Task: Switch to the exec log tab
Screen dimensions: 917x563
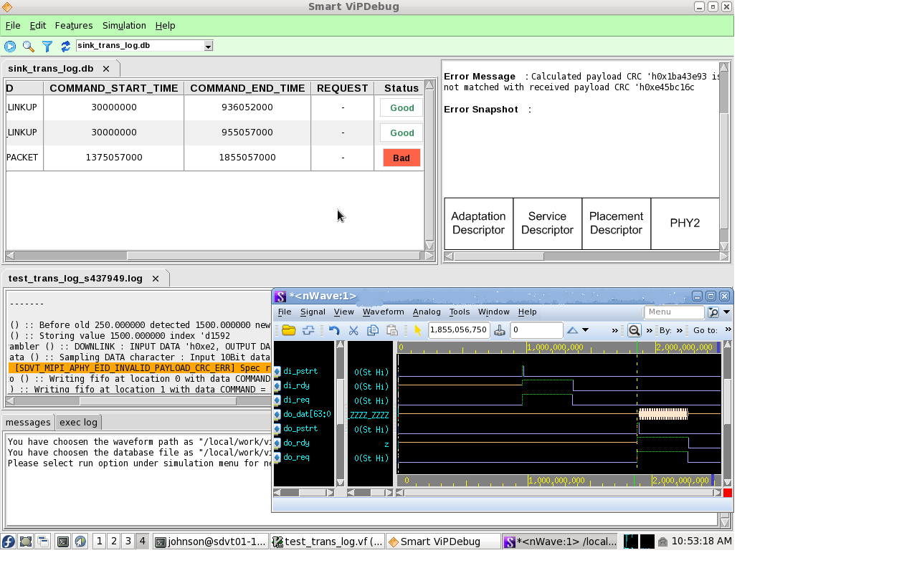Action: click(79, 423)
